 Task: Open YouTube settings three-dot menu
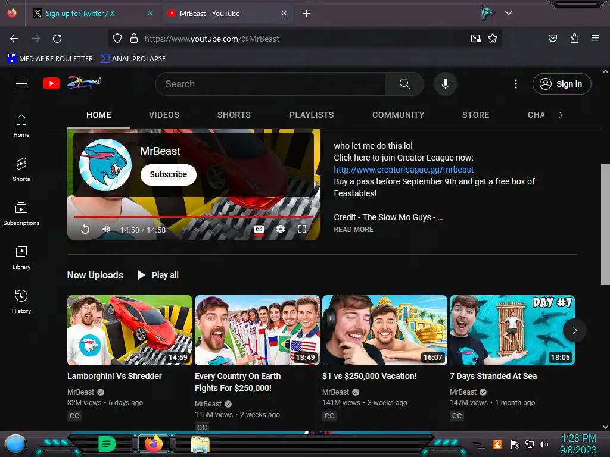[516, 84]
